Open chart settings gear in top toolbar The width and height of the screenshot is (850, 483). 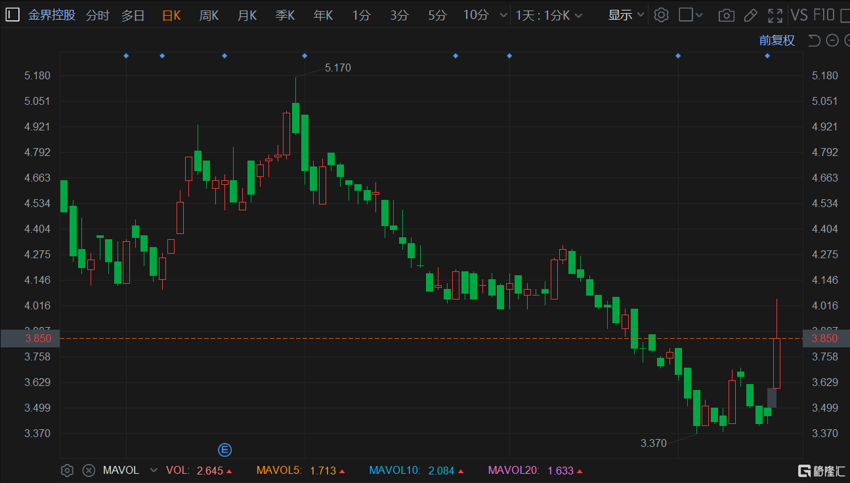662,15
